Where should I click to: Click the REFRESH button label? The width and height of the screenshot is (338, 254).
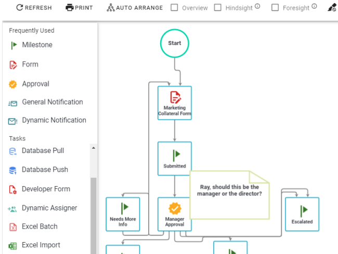tap(38, 8)
